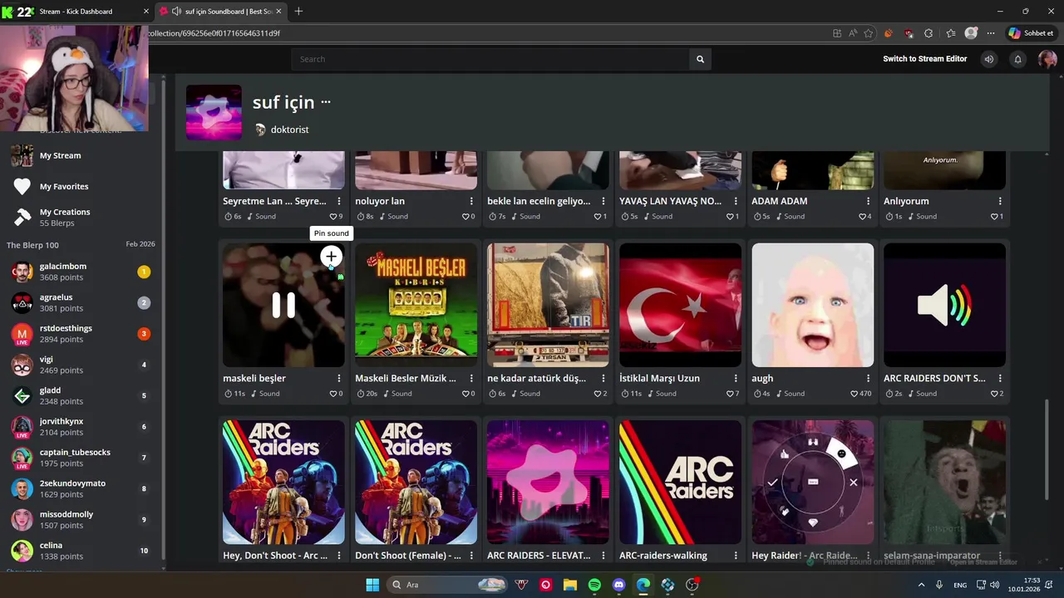
Task: Open rstdoesthings leaderboard entry
Action: tap(81, 334)
